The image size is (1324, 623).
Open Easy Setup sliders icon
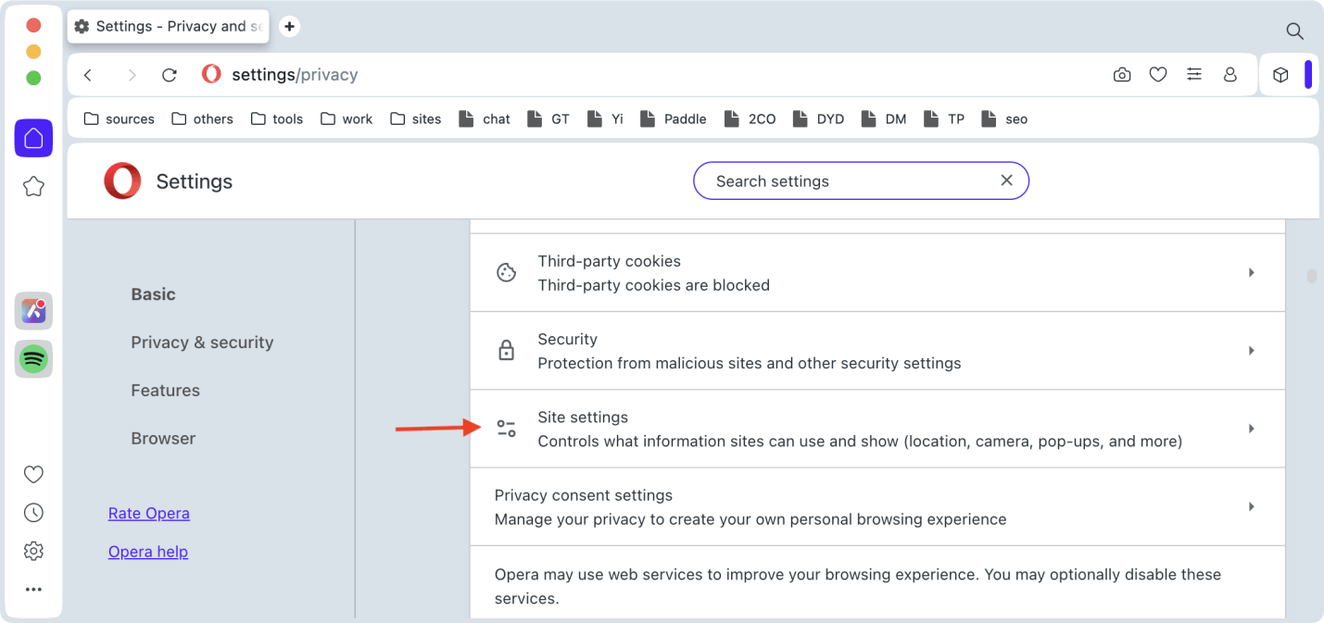[1194, 75]
